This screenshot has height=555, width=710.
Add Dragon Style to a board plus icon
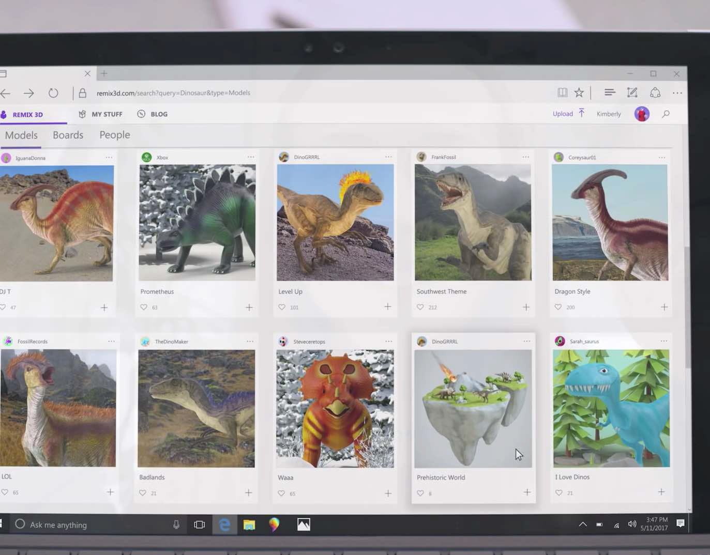coord(664,307)
